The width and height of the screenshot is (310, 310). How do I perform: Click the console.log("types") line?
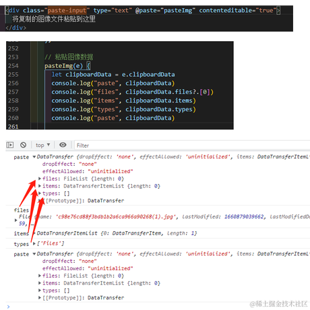[124, 109]
